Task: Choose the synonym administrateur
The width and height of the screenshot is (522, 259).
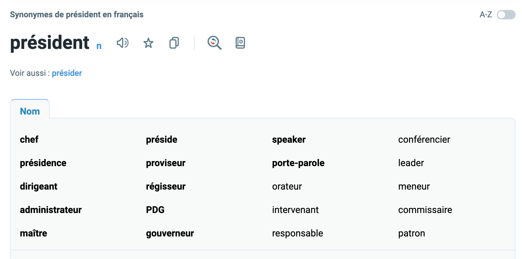Action: pyautogui.click(x=51, y=210)
